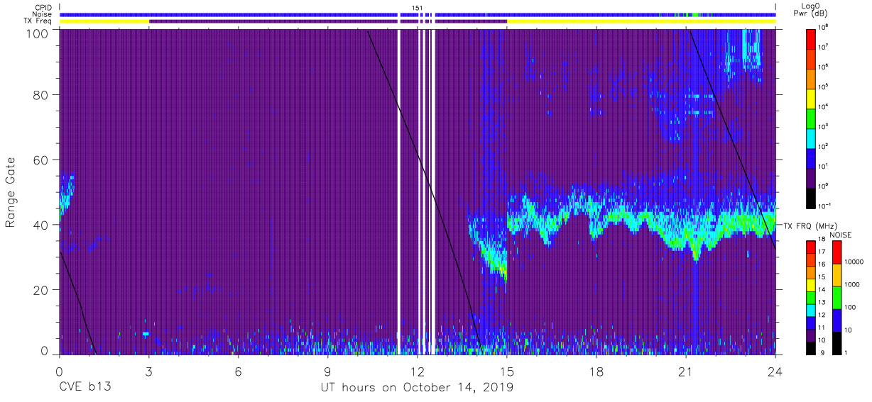Click the UT hours on October 14, 2019 title
The width and height of the screenshot is (872, 402).
pyautogui.click(x=416, y=388)
